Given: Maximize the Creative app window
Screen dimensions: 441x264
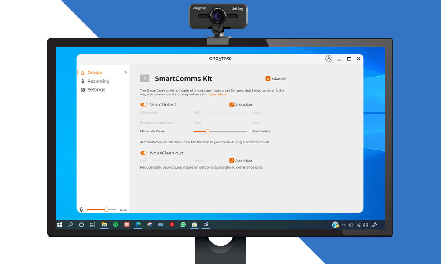Looking at the screenshot, I should 349,59.
